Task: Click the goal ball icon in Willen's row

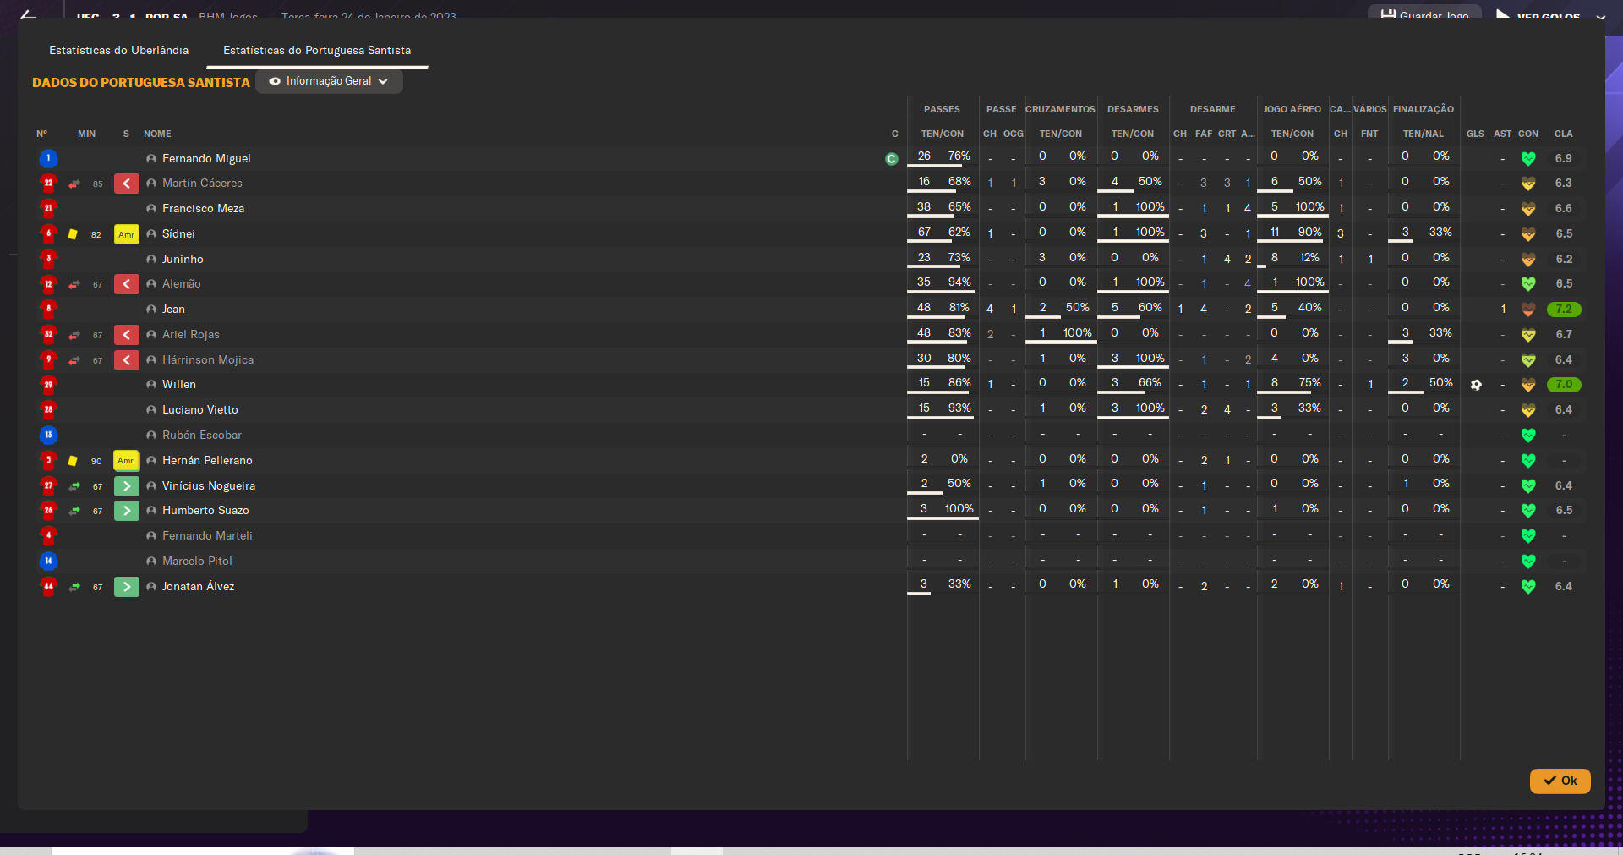Action: 1476,385
